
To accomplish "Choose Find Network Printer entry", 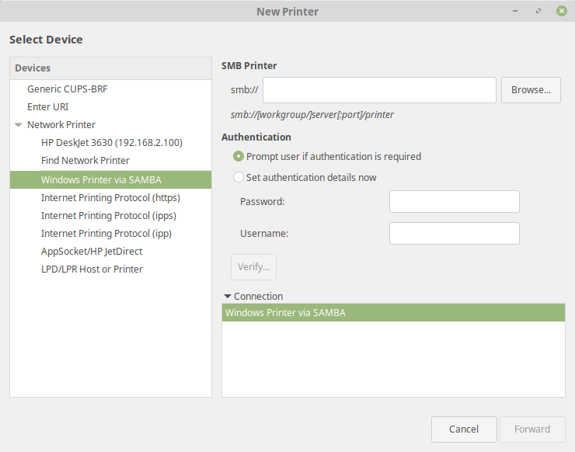I will point(85,161).
